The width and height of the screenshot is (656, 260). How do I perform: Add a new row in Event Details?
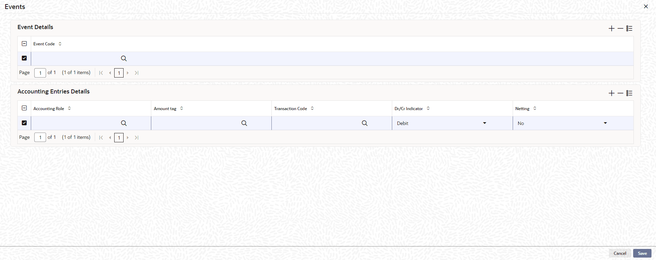tap(611, 29)
